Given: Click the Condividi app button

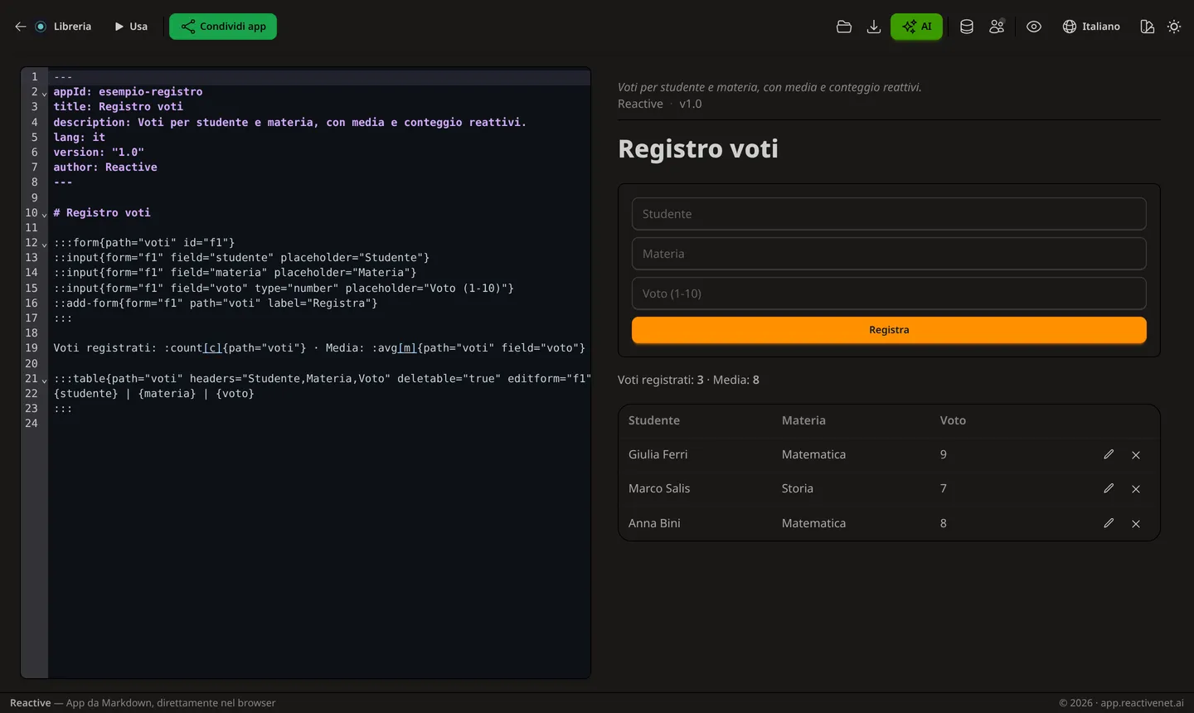Looking at the screenshot, I should tap(223, 27).
